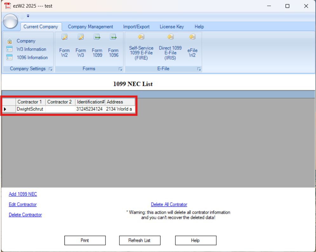Open the License Key menu

point(171,27)
